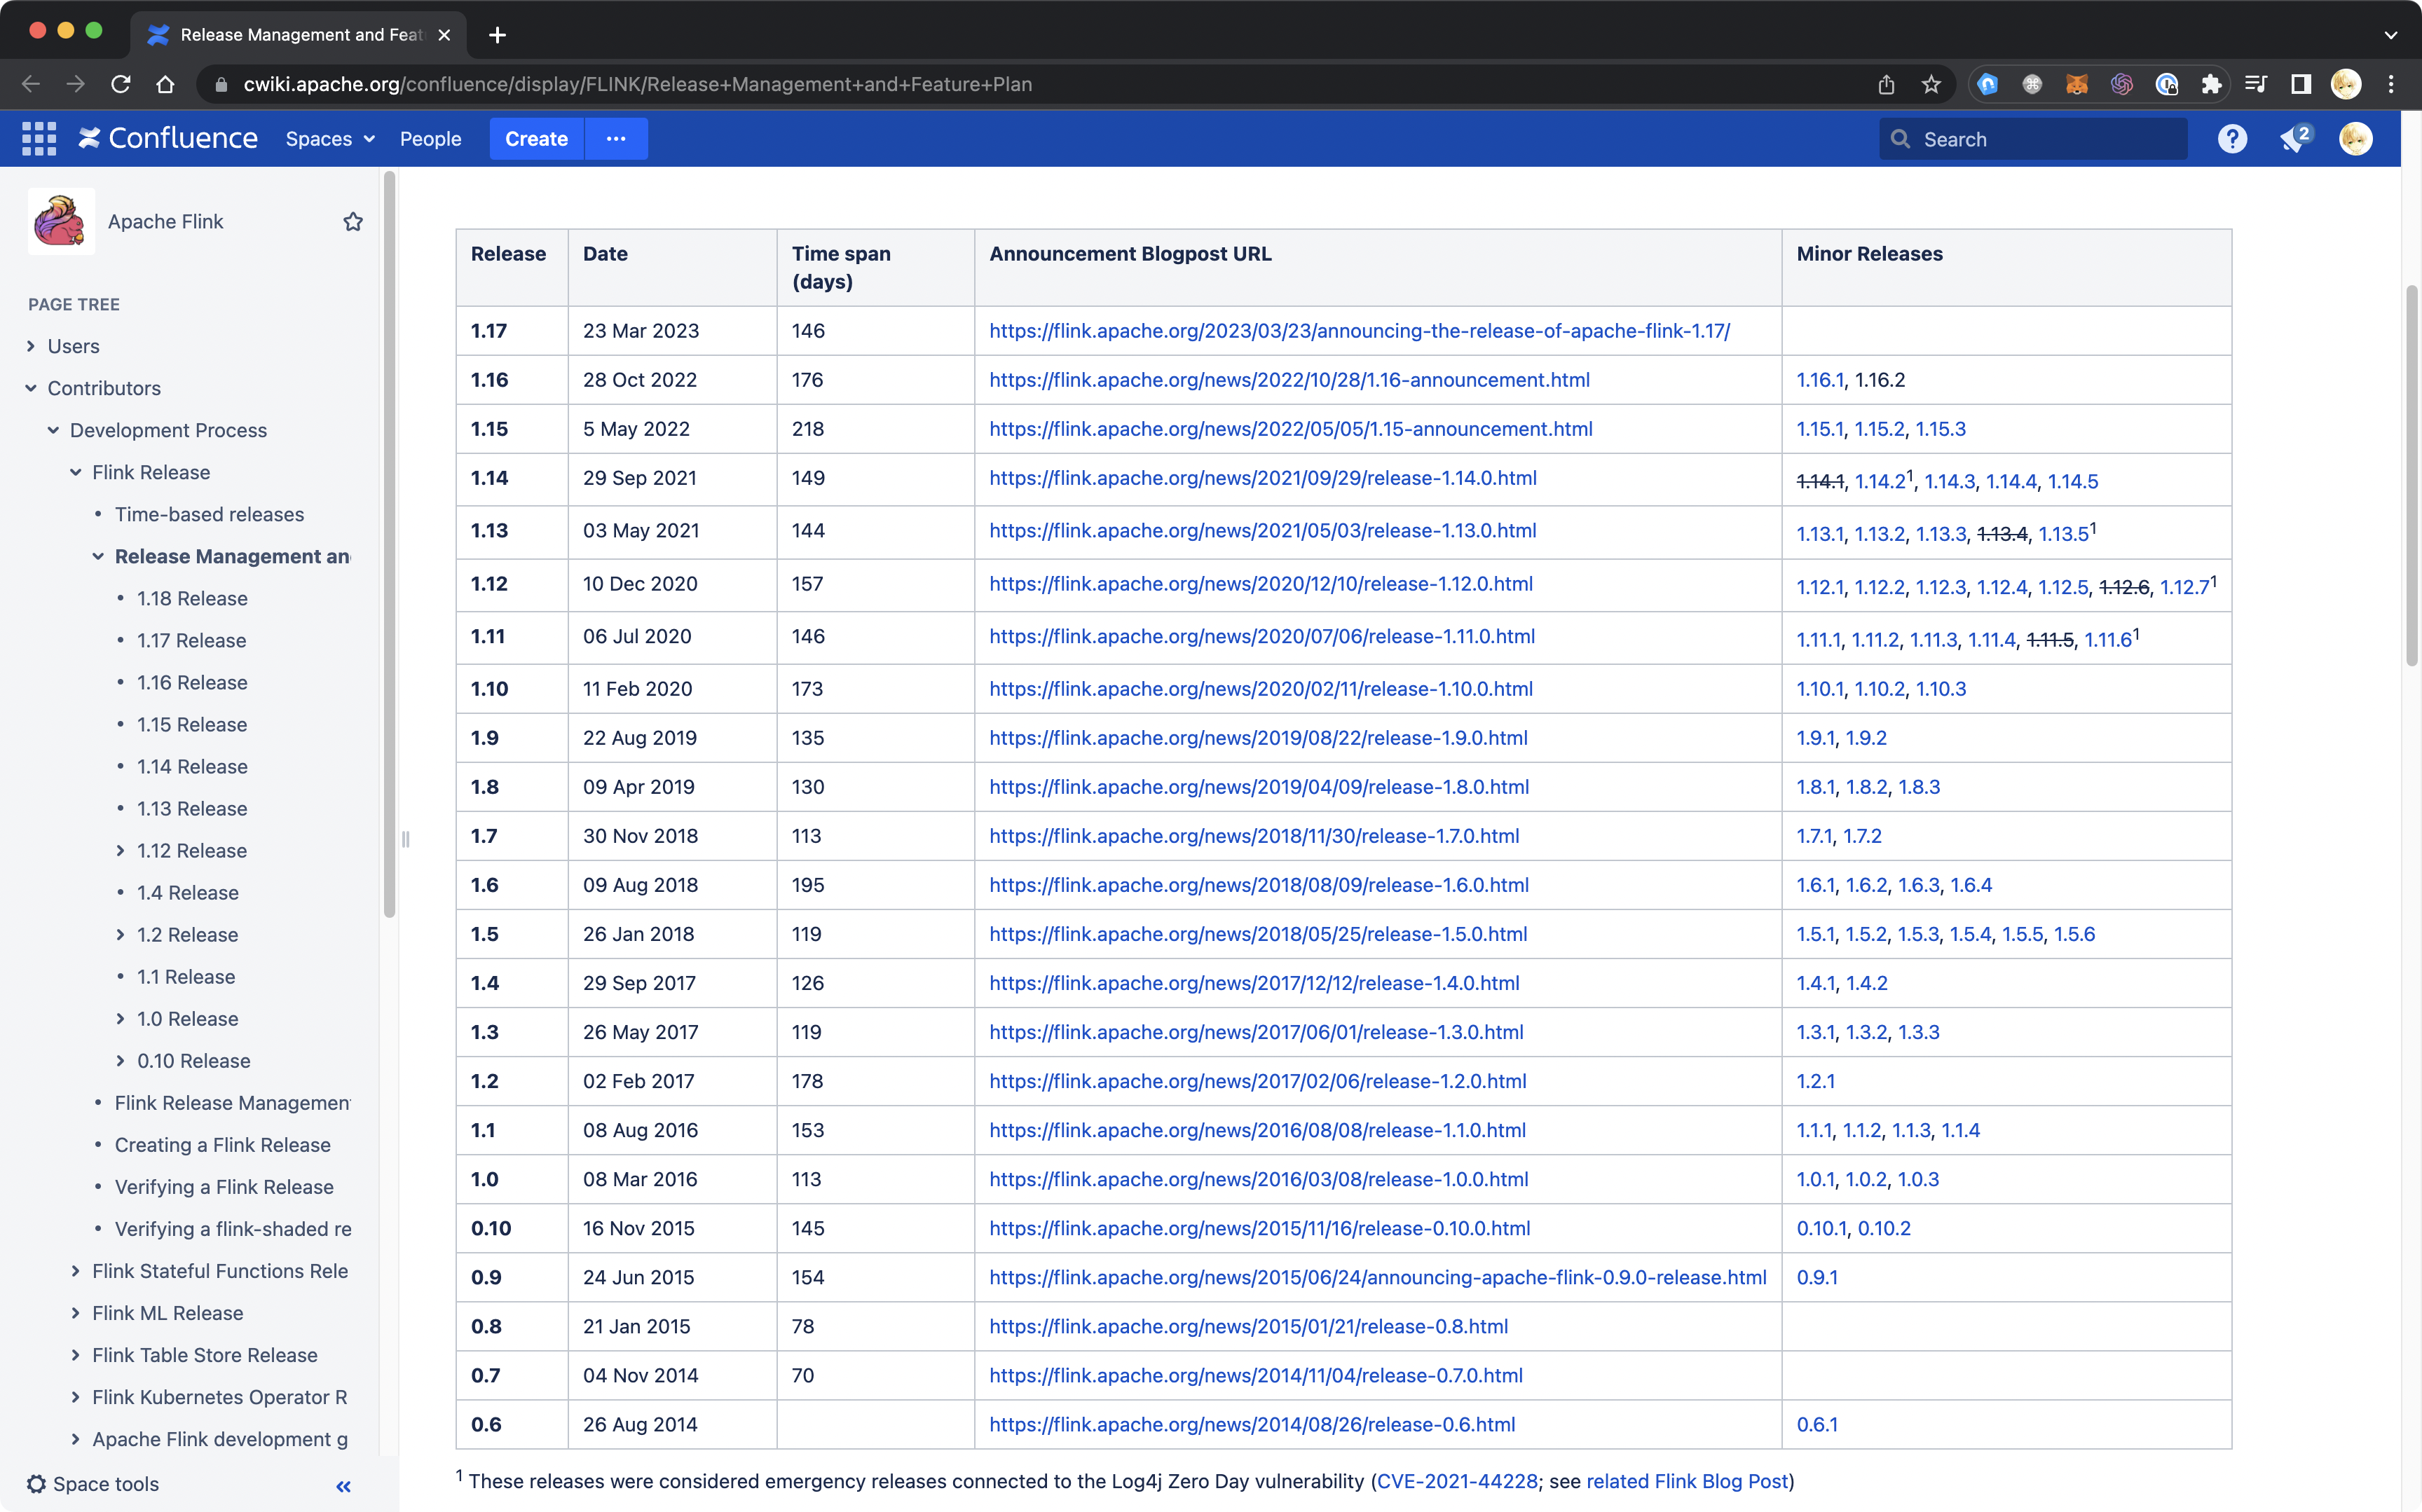Collapse the Development Process section
The image size is (2422, 1512).
point(53,429)
